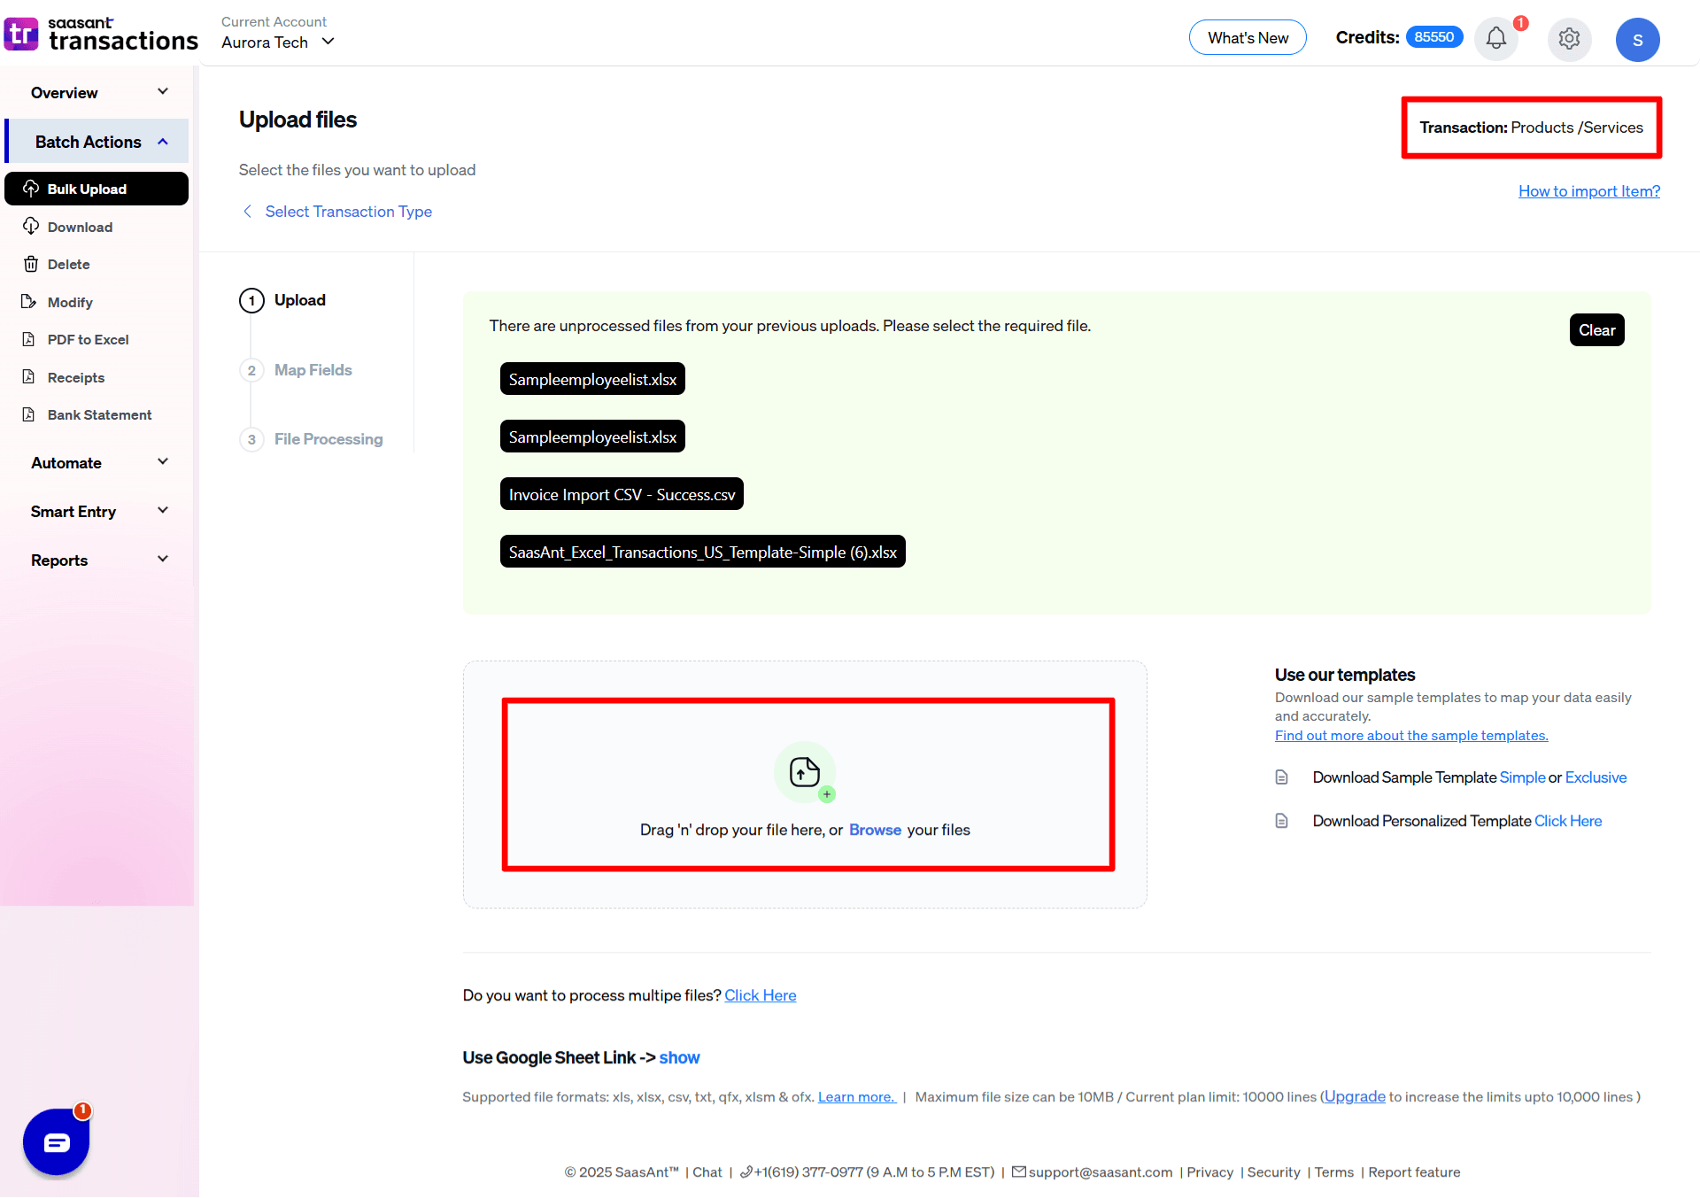The width and height of the screenshot is (1700, 1198).
Task: Click the Select Transaction Type link
Action: tap(348, 211)
